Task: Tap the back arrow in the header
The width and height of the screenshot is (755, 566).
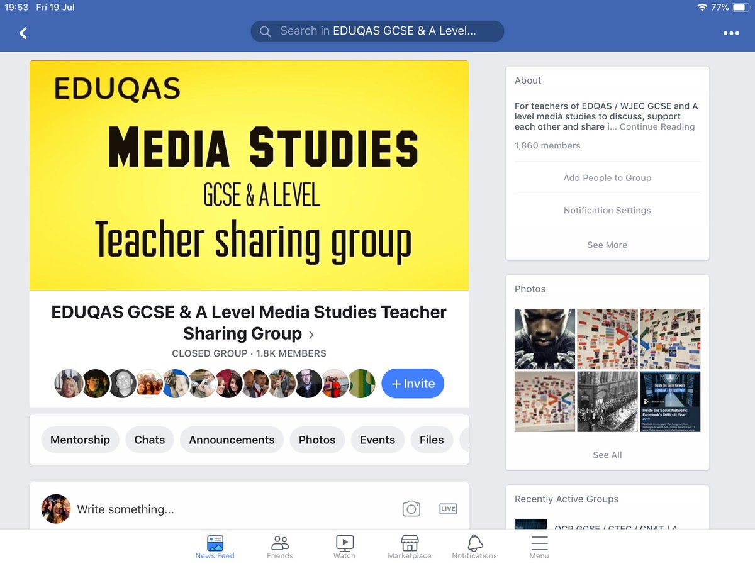Action: [23, 33]
